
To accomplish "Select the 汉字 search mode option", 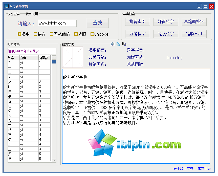I will tap(24, 34).
